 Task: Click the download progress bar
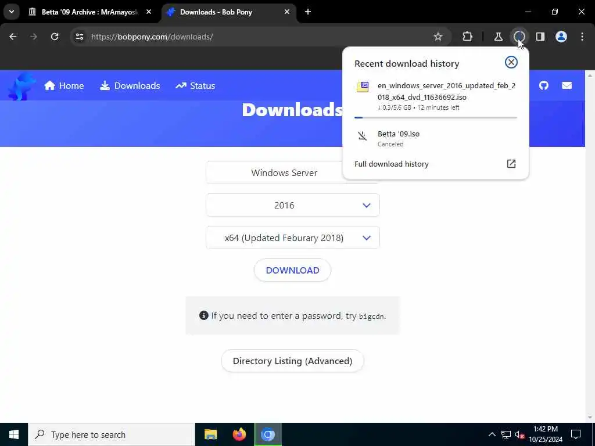pyautogui.click(x=436, y=117)
